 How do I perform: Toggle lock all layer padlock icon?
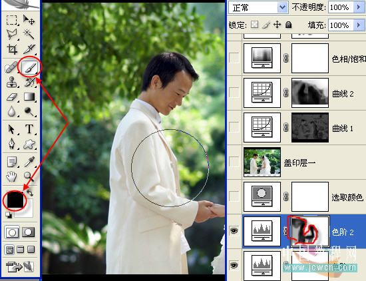[289, 25]
